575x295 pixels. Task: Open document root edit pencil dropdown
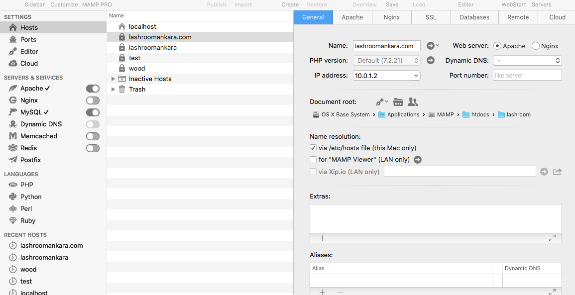[x=382, y=101]
